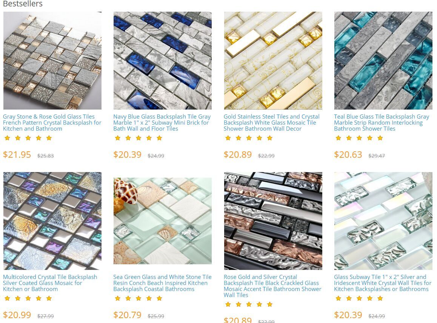Click the Navy Blue Glass Backsplash Tile title
The width and height of the screenshot is (437, 323).
coord(162,123)
